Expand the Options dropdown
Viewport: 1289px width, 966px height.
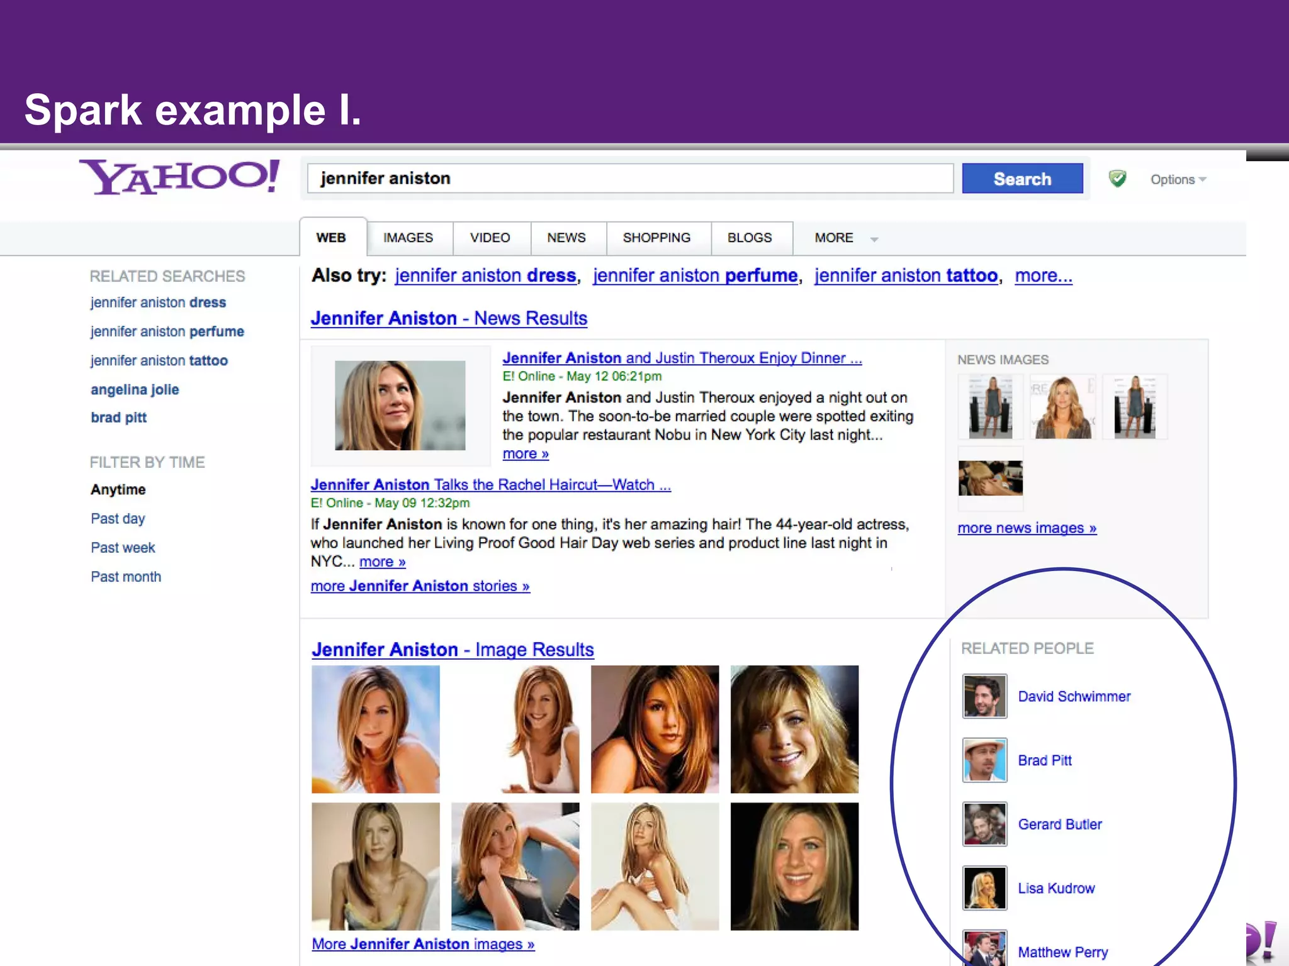(x=1178, y=180)
